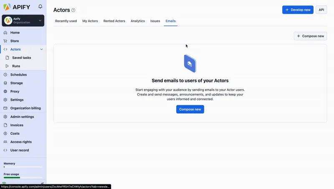The width and height of the screenshot is (334, 189).
Task: Click the Apify organization avatar
Action: pos(8,20)
